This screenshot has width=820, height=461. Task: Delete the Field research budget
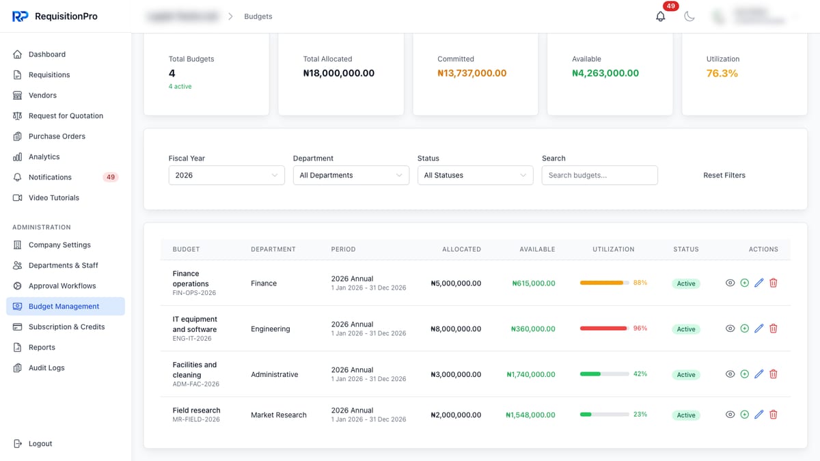[x=774, y=415]
